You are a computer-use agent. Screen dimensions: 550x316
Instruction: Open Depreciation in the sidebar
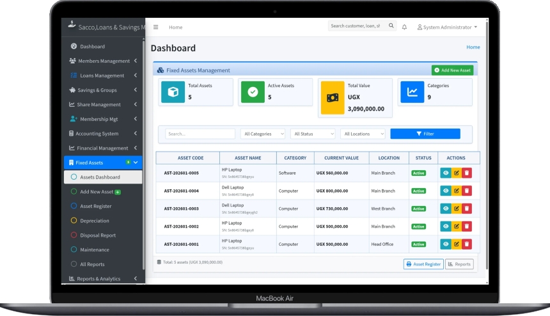95,221
